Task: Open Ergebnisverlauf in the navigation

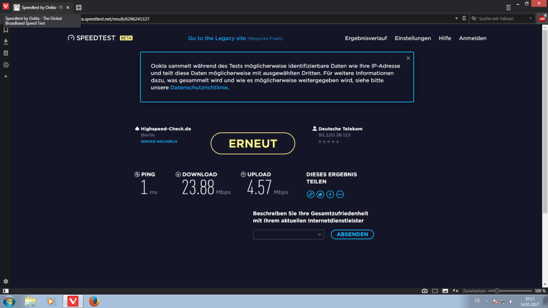Action: click(366, 38)
